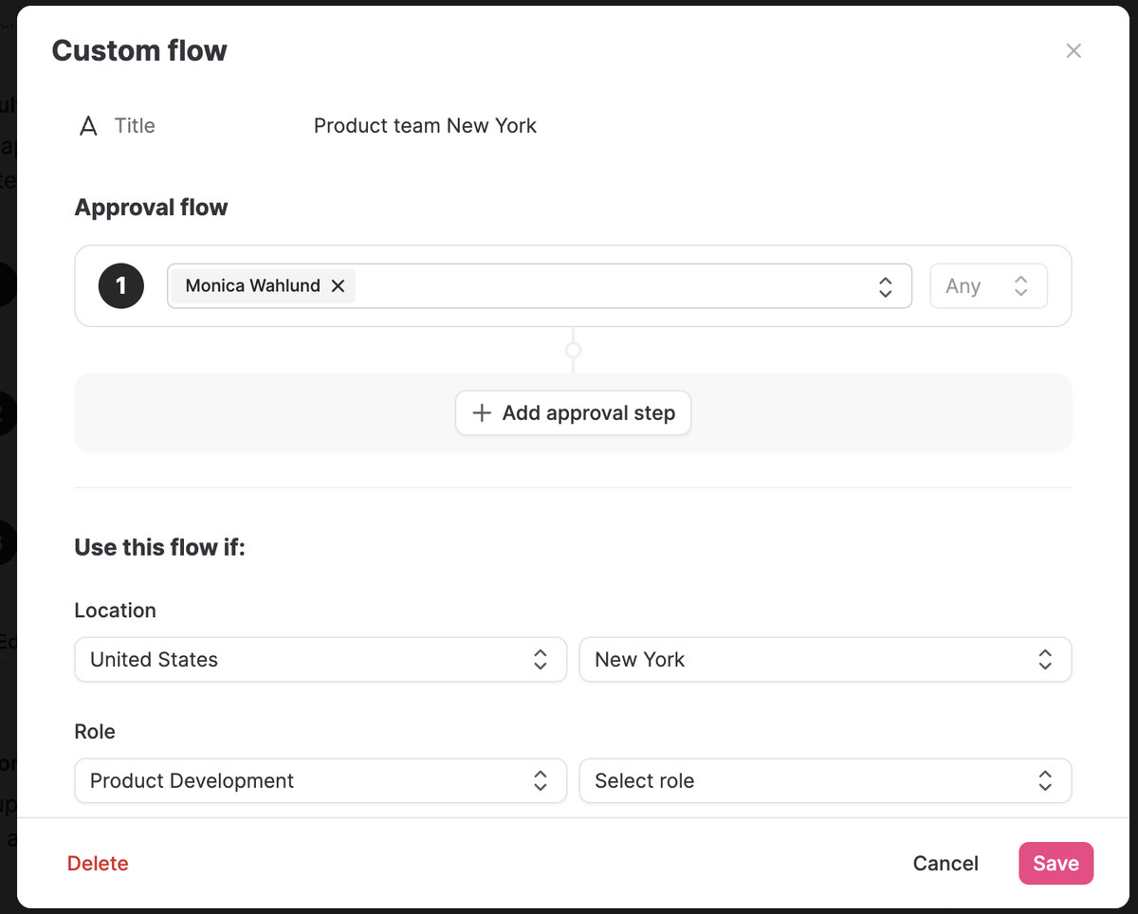Open the Any approval requirement dropdown
Screen dimensions: 1138x914
pos(988,286)
